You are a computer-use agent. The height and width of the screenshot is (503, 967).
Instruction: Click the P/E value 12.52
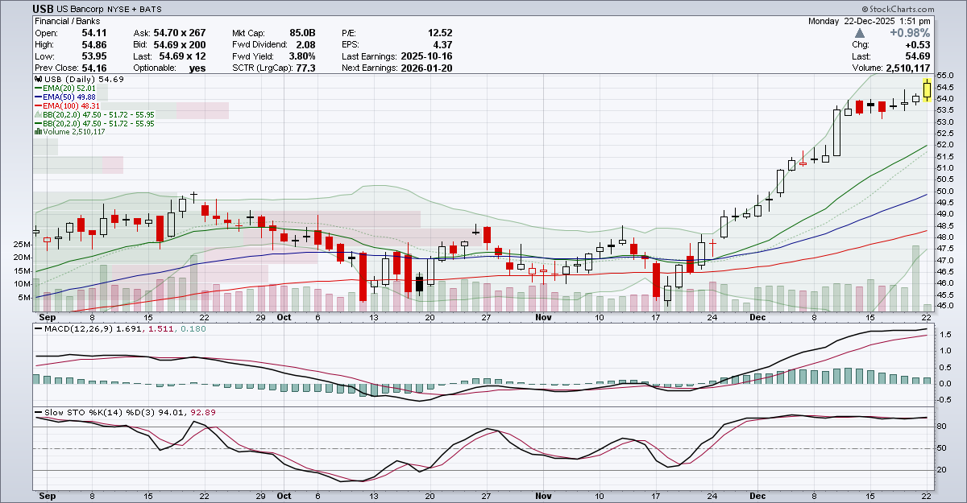440,33
